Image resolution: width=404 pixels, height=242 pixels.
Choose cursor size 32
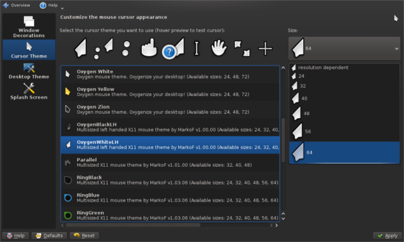tap(344, 86)
